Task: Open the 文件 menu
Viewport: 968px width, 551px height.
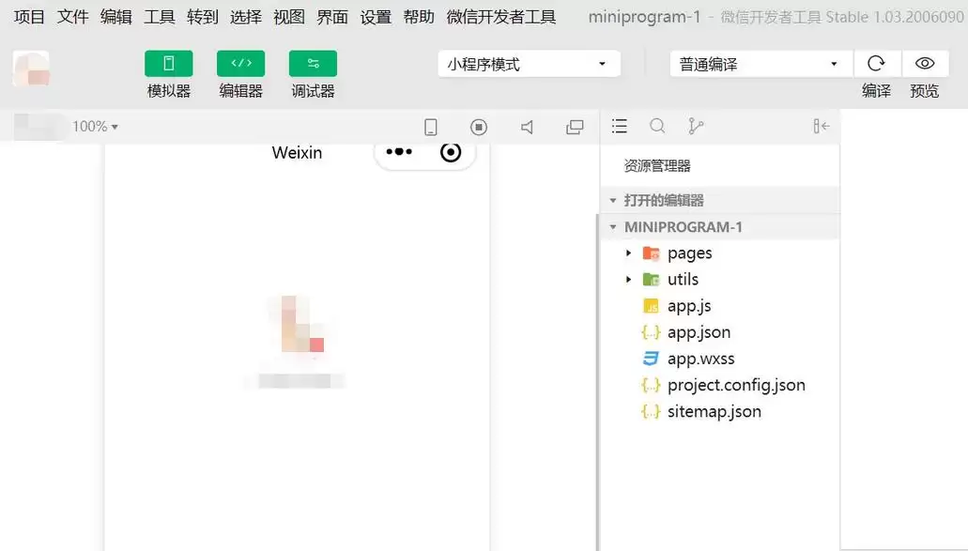Action: 73,17
